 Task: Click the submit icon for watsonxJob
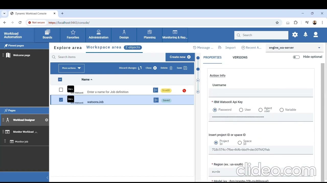(156, 100)
